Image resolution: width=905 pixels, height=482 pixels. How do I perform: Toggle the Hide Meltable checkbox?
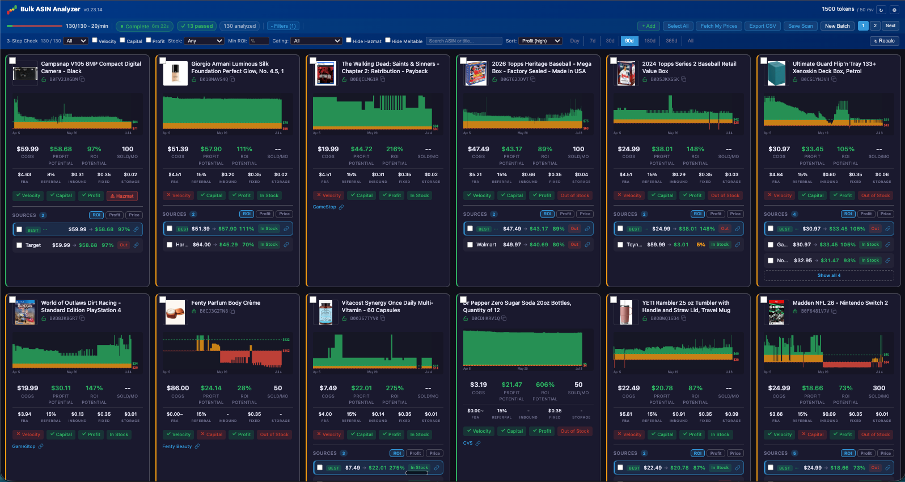pos(388,40)
